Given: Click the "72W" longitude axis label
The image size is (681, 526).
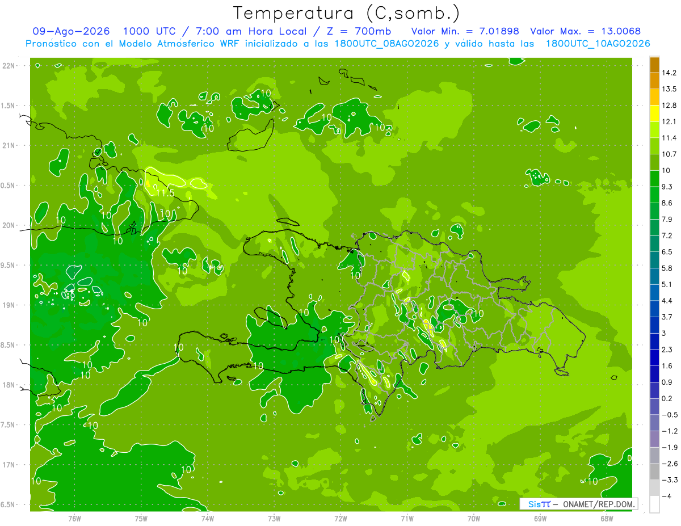Looking at the screenshot, I should (340, 518).
